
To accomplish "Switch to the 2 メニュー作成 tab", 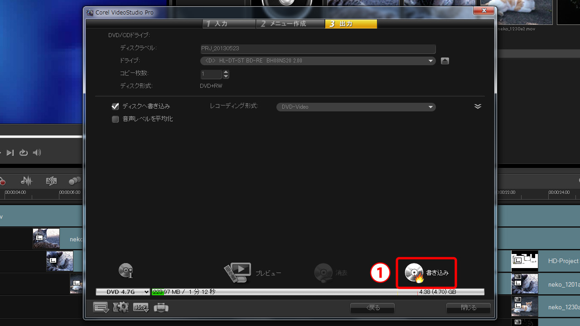I will click(x=290, y=24).
